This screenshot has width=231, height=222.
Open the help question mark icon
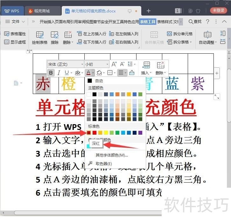pos(207,22)
